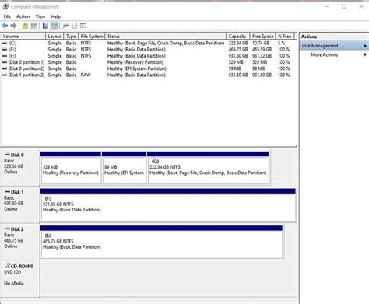Click the volume icon beside (F:) row
Screen dimensions: 369x304
(x=5, y=56)
